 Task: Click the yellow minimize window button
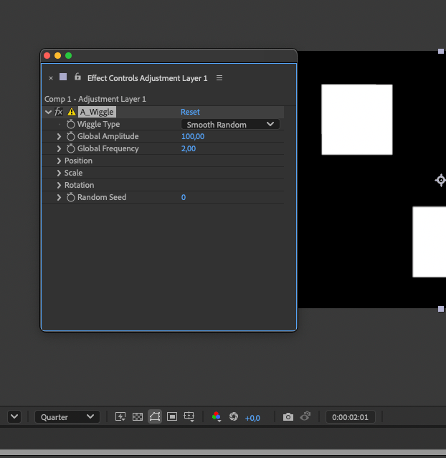click(x=57, y=55)
